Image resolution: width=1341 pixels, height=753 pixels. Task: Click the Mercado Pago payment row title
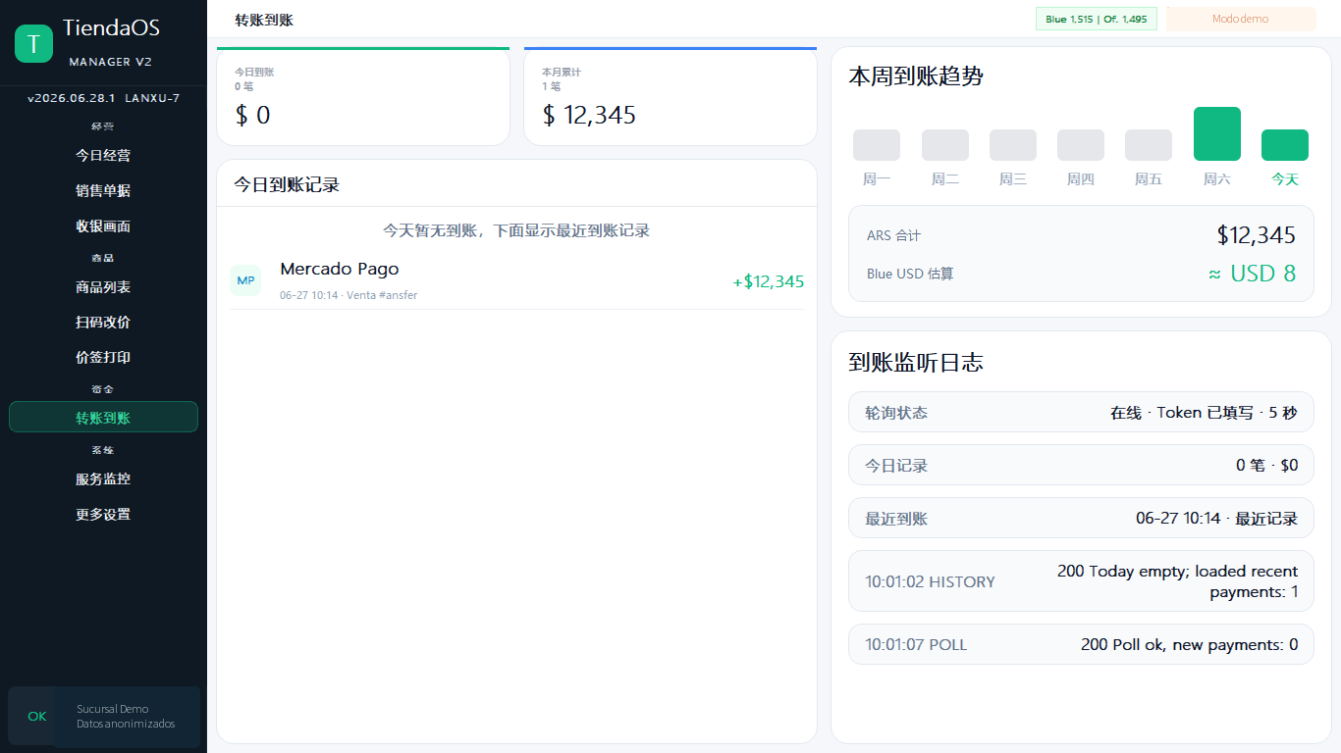pos(340,269)
